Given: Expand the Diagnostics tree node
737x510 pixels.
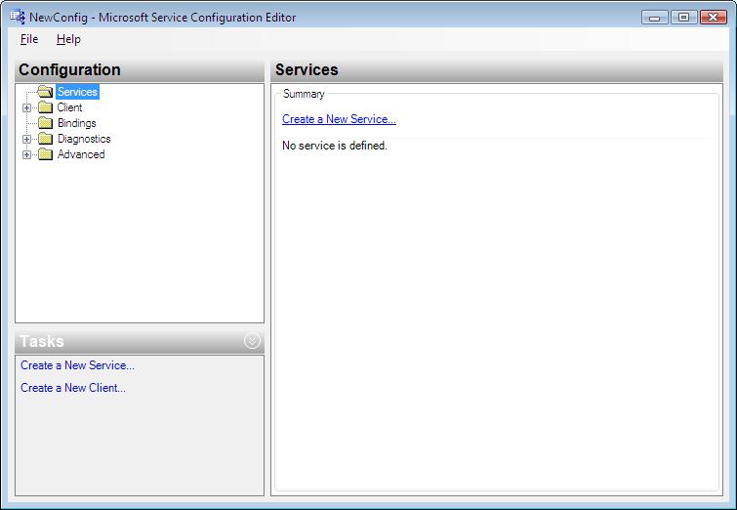Looking at the screenshot, I should [26, 140].
